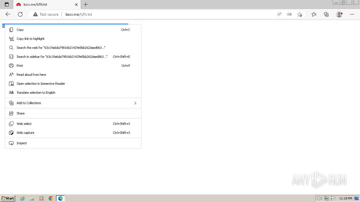Screen dimensions: 360x202
Task: Select Open selection in Immersive Reader
Action: (73, 84)
